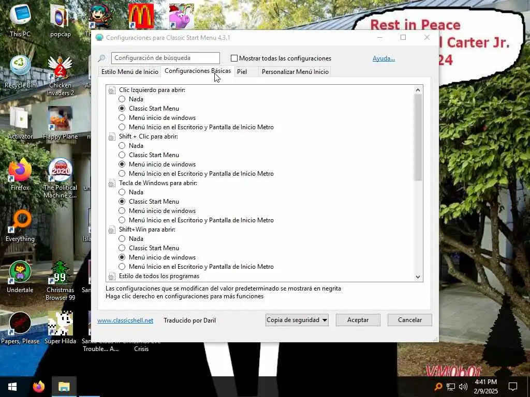Viewport: 530px width, 397px height.
Task: Open the Everything search desktop shortcut
Action: click(x=20, y=225)
